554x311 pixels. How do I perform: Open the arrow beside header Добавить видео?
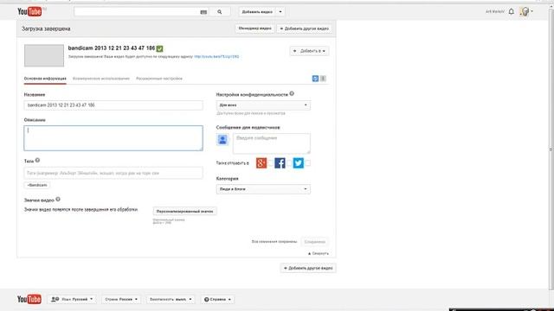click(280, 12)
